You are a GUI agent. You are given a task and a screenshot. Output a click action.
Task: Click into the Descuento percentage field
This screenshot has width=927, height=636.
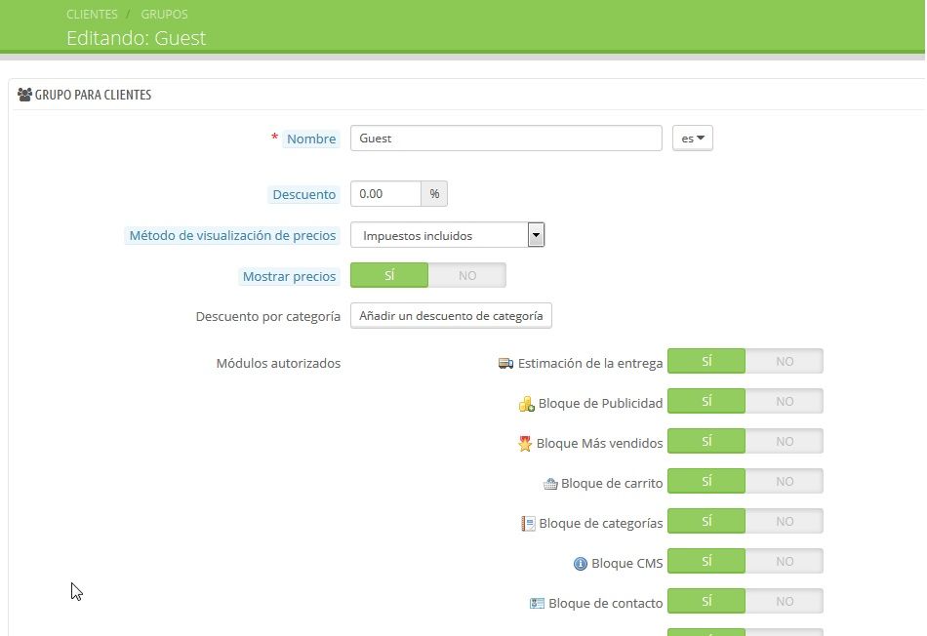click(385, 194)
